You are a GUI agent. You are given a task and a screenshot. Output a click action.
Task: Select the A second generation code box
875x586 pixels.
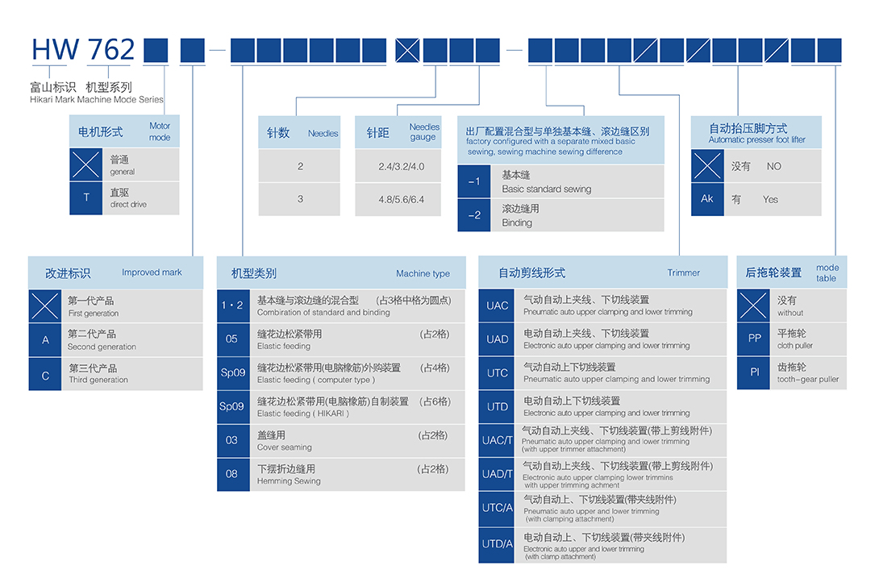pyautogui.click(x=45, y=340)
